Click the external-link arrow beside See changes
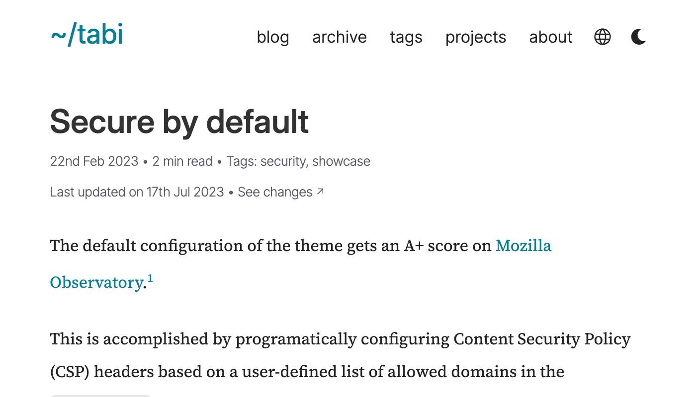Viewport: 696px width, 397px height. click(x=320, y=190)
